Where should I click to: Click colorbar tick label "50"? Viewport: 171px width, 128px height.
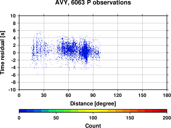coord(56,118)
